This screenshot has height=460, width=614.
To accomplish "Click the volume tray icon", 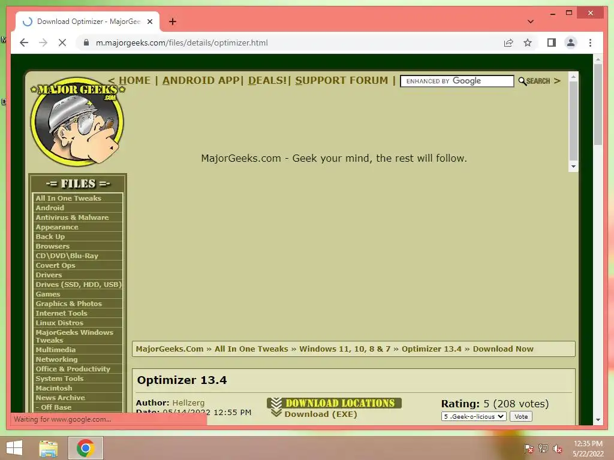I will (x=557, y=449).
